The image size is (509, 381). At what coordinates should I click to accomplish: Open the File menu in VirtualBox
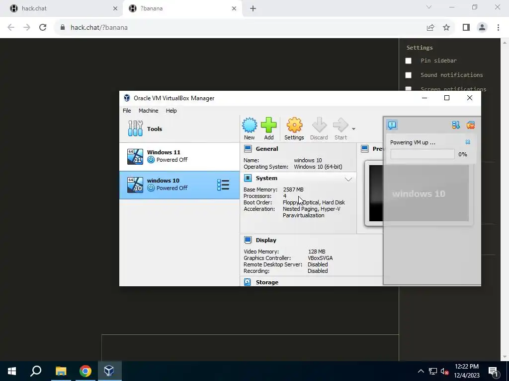[x=127, y=111]
